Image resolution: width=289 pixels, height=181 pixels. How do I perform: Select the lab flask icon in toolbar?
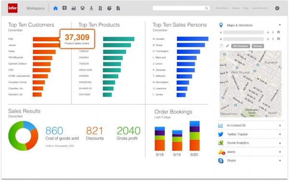click(x=92, y=8)
